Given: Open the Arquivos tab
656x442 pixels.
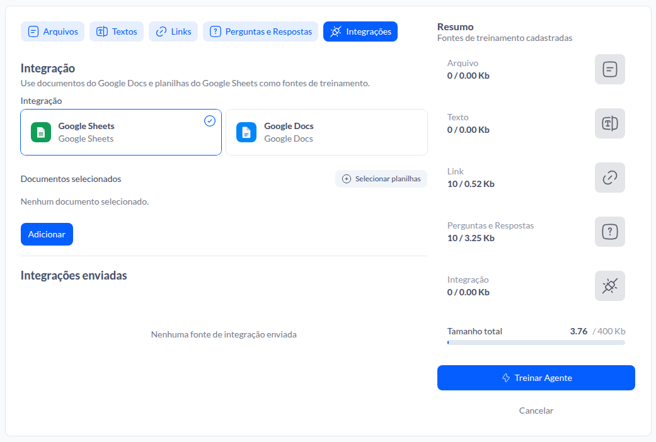Looking at the screenshot, I should (53, 31).
